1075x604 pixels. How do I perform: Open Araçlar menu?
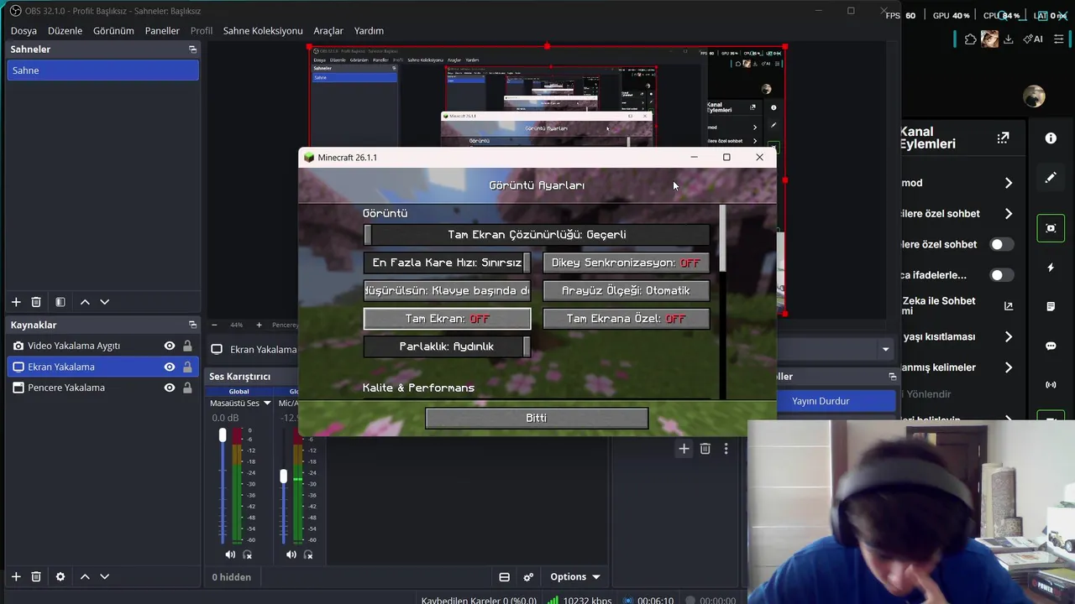[x=328, y=30]
